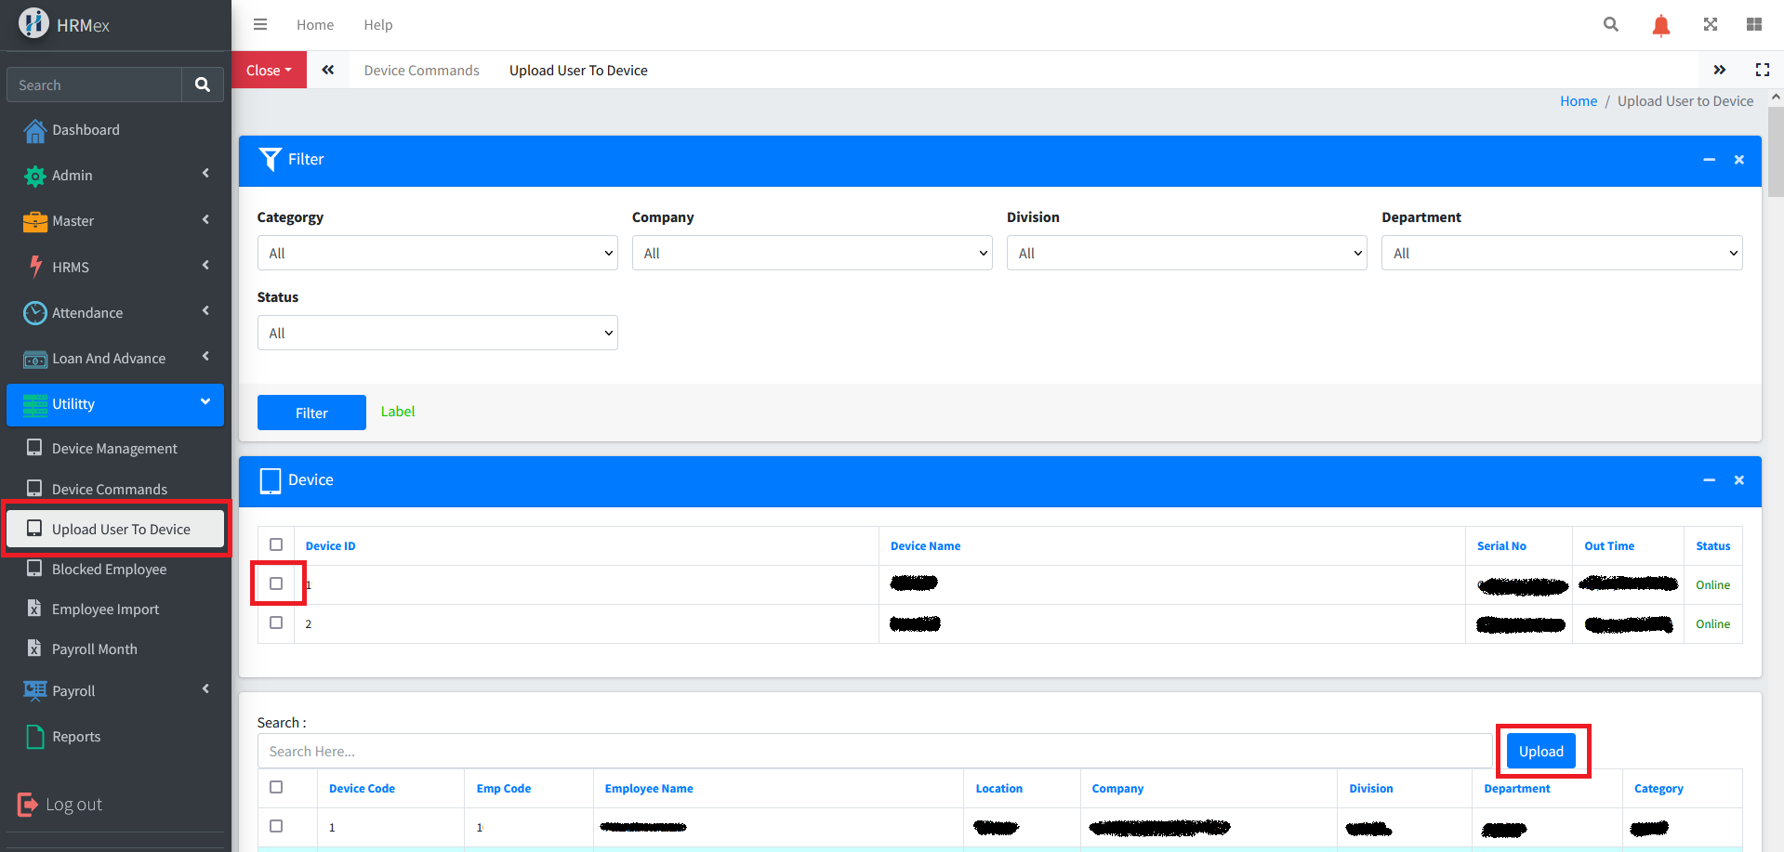Image resolution: width=1784 pixels, height=852 pixels.
Task: Open Blocked Employee in sidebar
Action: [x=109, y=570]
